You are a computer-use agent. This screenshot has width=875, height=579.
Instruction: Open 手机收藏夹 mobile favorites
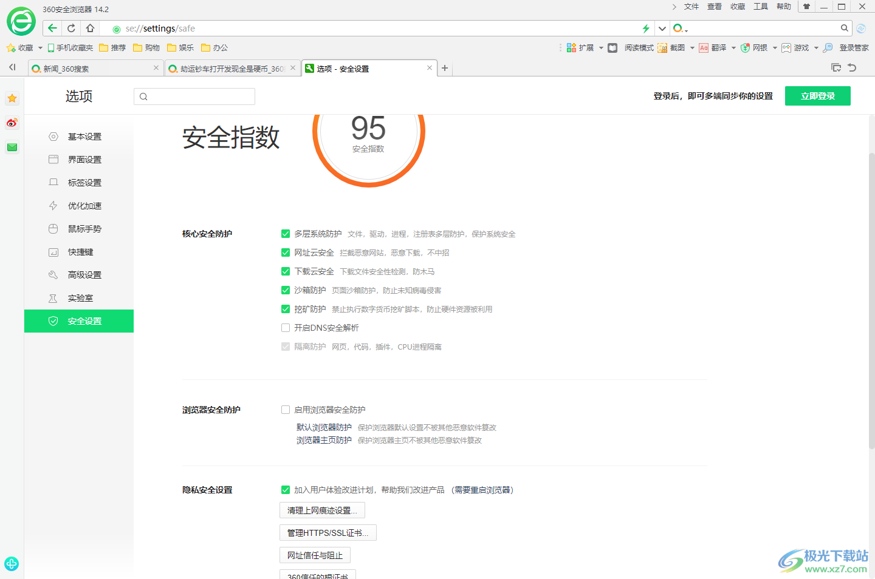[x=70, y=48]
